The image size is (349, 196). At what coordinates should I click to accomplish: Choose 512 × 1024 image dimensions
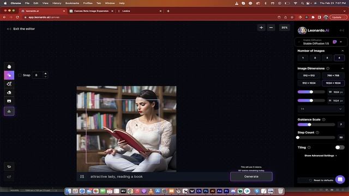(x=309, y=83)
